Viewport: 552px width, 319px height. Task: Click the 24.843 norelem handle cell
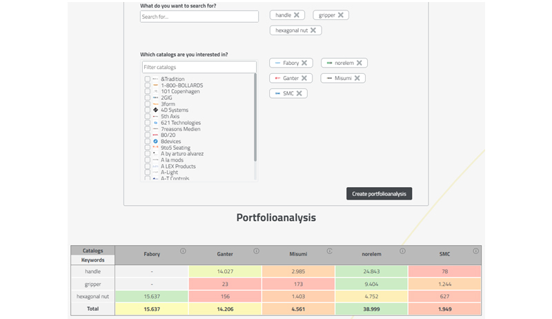[371, 271]
